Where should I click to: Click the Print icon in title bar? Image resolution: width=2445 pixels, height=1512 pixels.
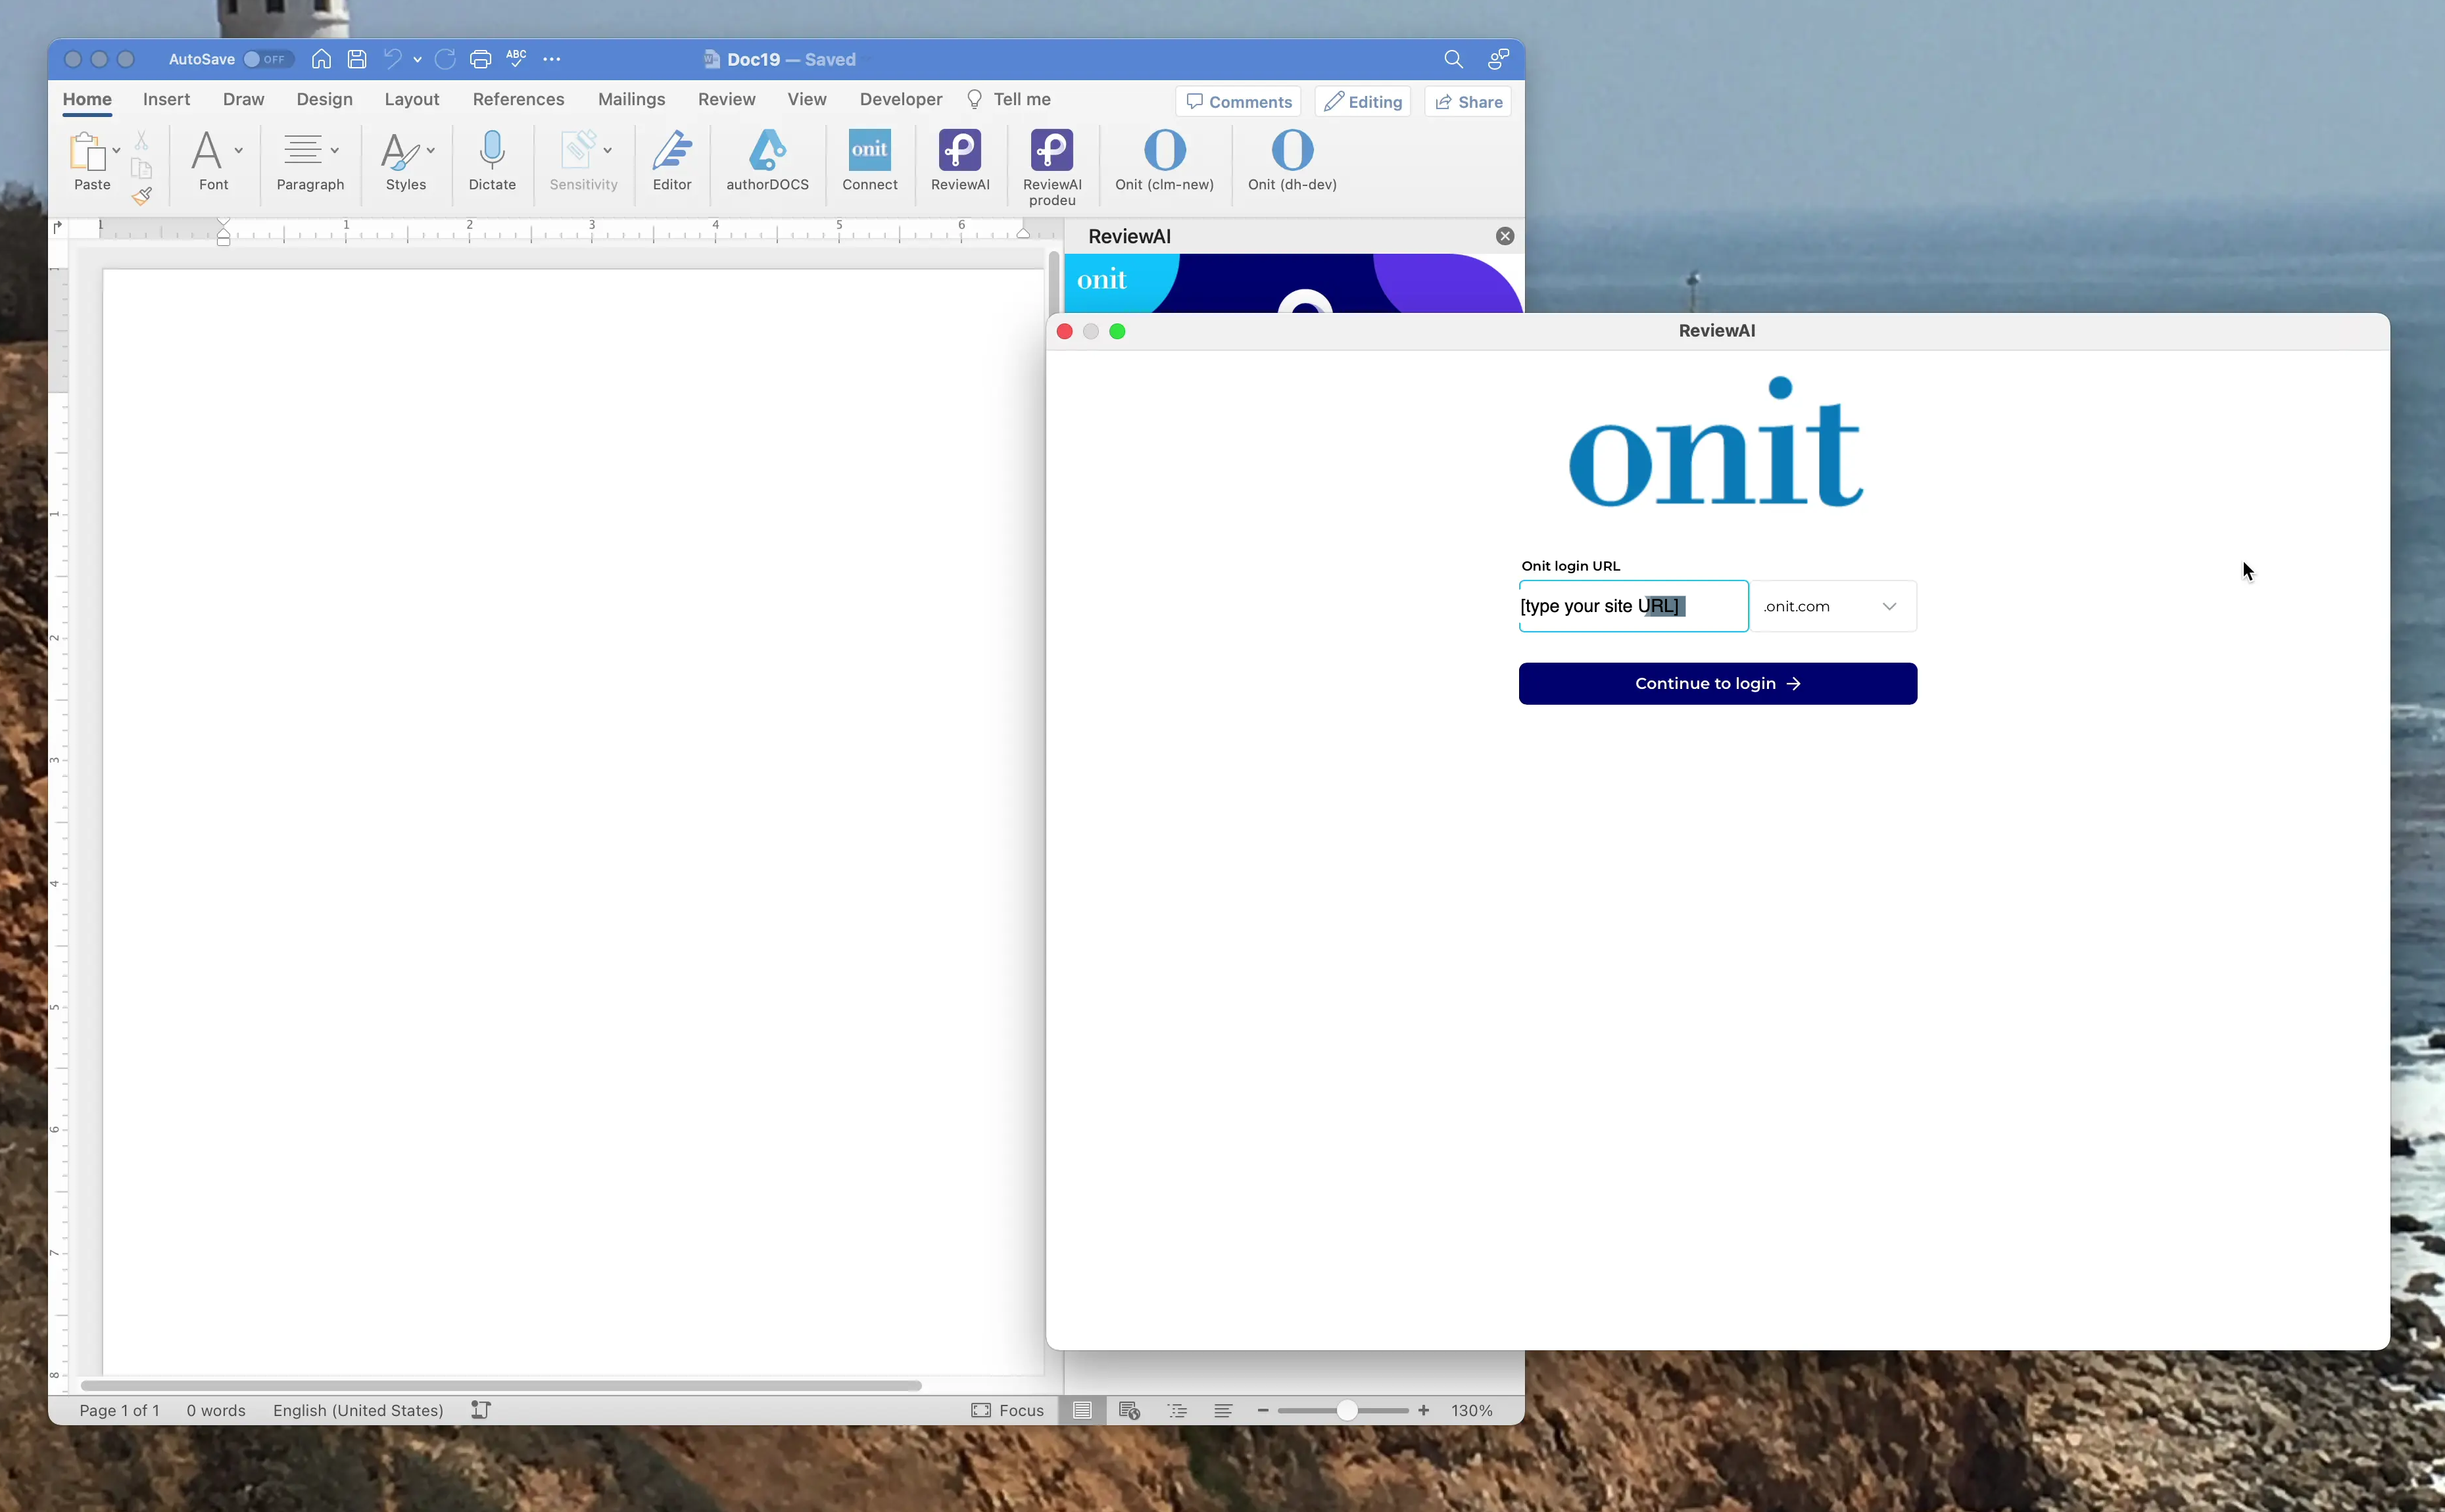click(480, 59)
